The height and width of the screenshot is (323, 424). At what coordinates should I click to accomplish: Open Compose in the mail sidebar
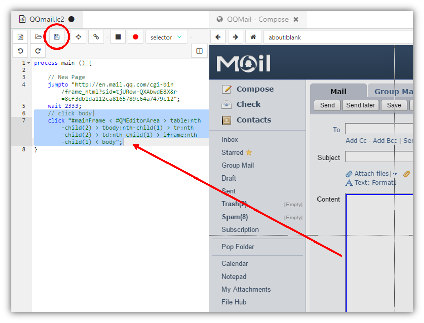pos(255,89)
